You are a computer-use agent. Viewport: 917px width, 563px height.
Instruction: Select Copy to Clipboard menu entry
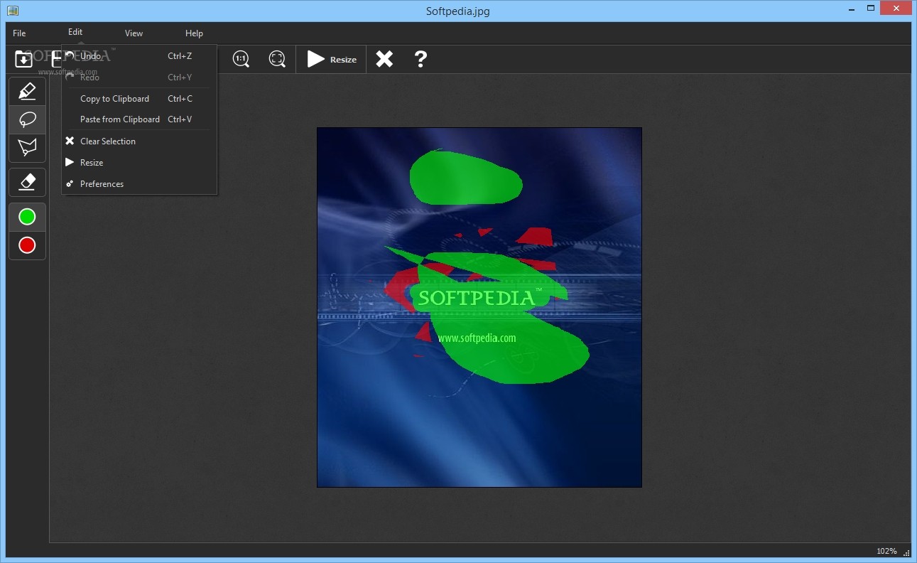139,99
